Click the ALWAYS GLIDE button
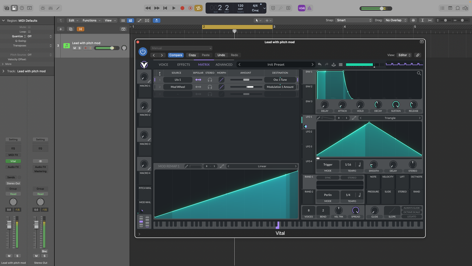472x266 pixels. point(411,208)
